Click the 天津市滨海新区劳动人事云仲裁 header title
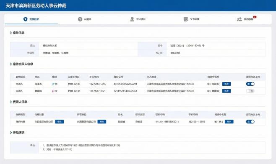 [x=36, y=5]
